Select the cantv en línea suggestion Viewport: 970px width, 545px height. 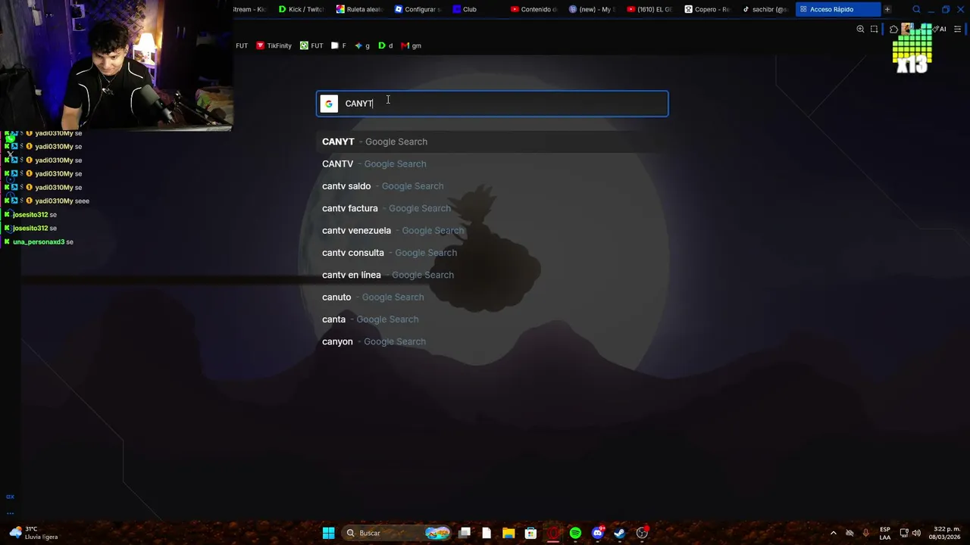click(492, 275)
